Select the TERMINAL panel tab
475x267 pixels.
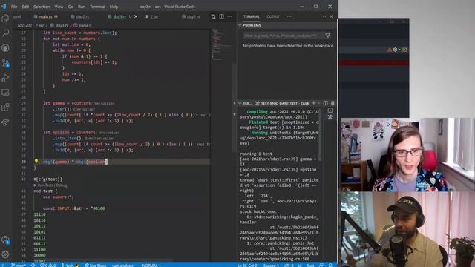point(252,16)
